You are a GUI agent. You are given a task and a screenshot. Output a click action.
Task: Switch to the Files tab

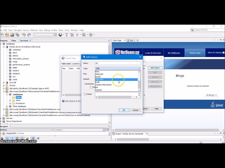(x=14, y=41)
